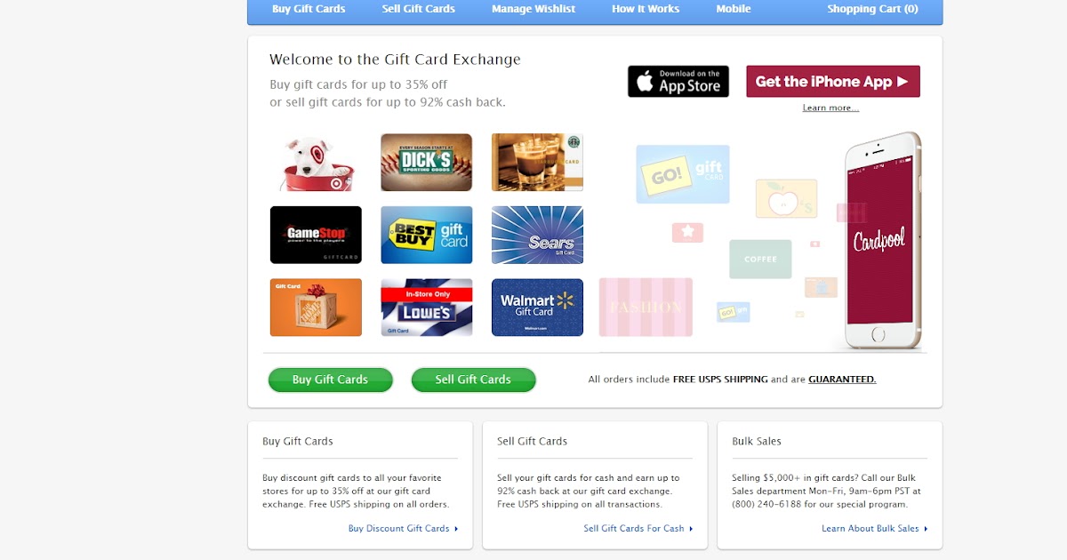Select the Lowe's In-Store Only card
Screen dimensions: 1067x560
click(427, 308)
